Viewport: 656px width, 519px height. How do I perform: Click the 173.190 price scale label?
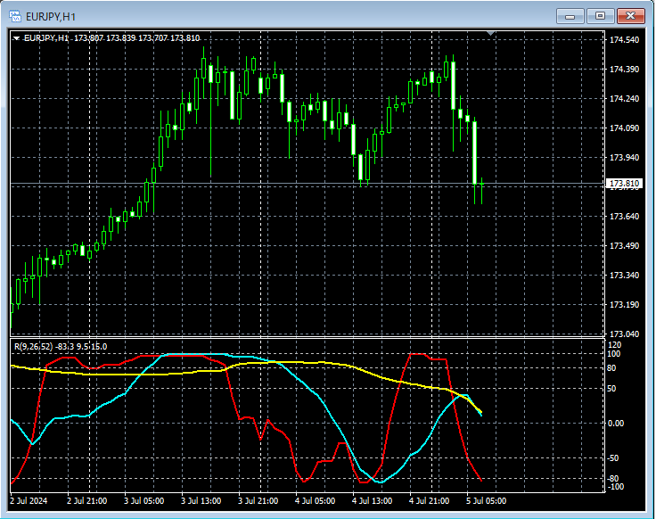pyautogui.click(x=624, y=305)
